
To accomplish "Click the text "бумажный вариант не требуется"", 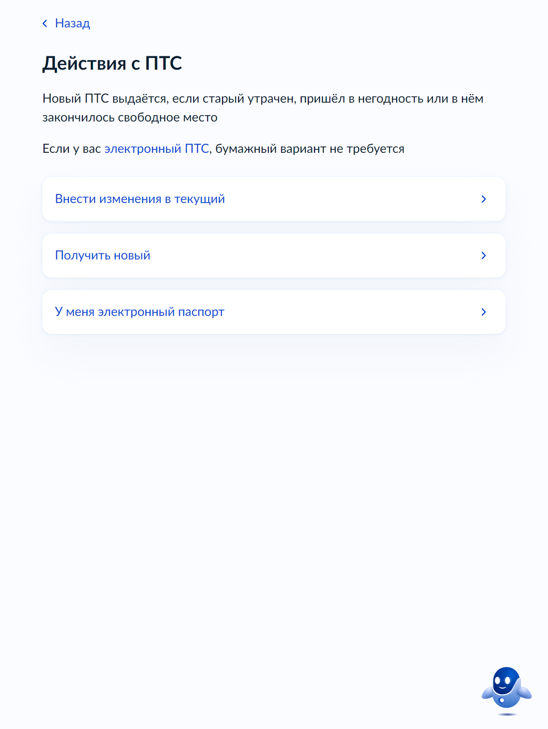I will (310, 149).
